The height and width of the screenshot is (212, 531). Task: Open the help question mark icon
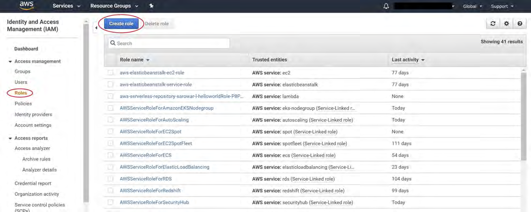(x=519, y=24)
